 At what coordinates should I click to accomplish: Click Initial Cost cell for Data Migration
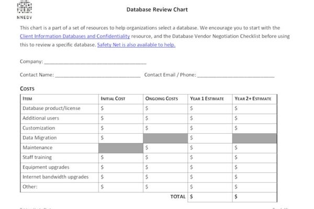(x=120, y=138)
